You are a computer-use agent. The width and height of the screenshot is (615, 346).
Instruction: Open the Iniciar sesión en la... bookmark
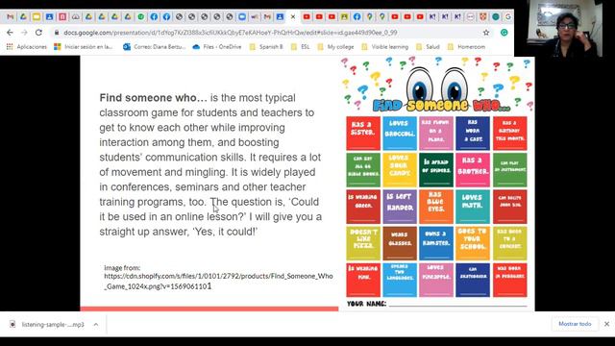[x=84, y=47]
